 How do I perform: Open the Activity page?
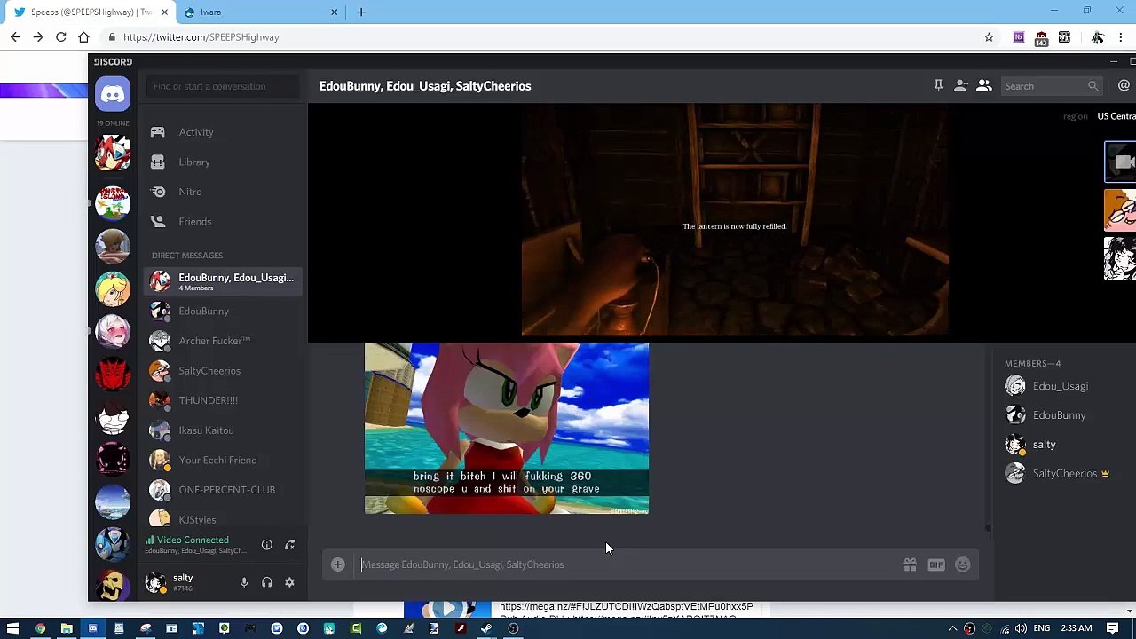(x=225, y=132)
